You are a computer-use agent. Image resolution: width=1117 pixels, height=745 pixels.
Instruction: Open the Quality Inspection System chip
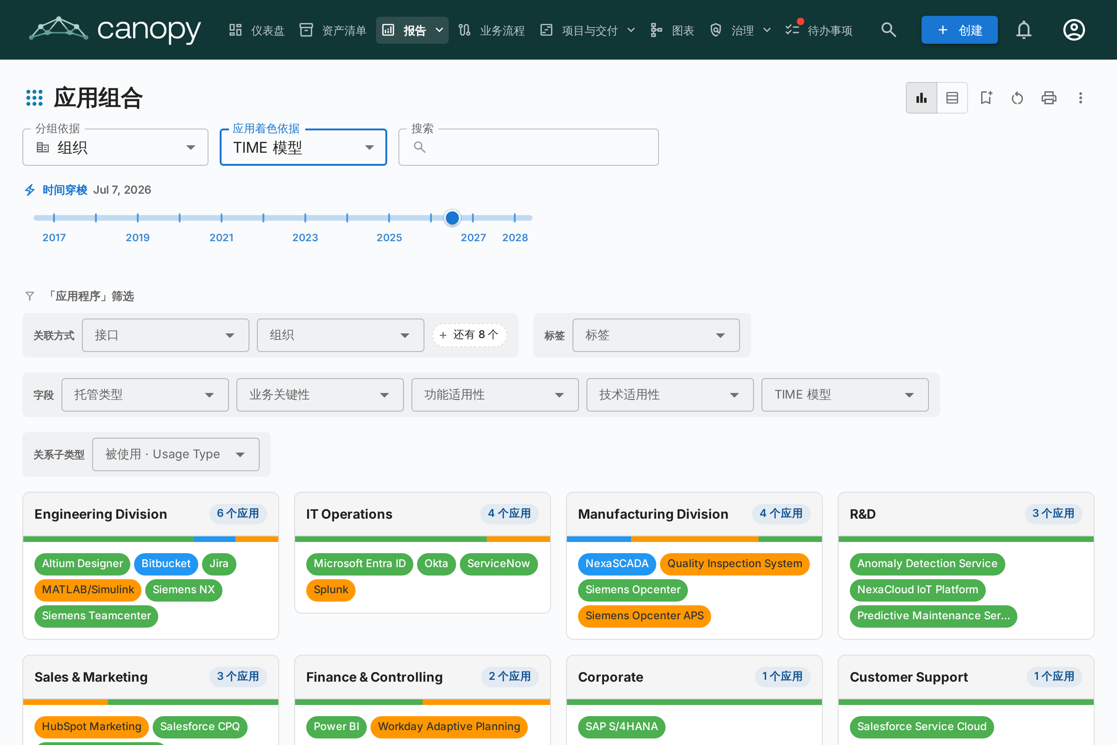coord(735,564)
